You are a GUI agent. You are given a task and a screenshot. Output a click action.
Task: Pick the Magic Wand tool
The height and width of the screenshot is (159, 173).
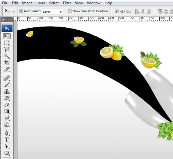pos(6,56)
